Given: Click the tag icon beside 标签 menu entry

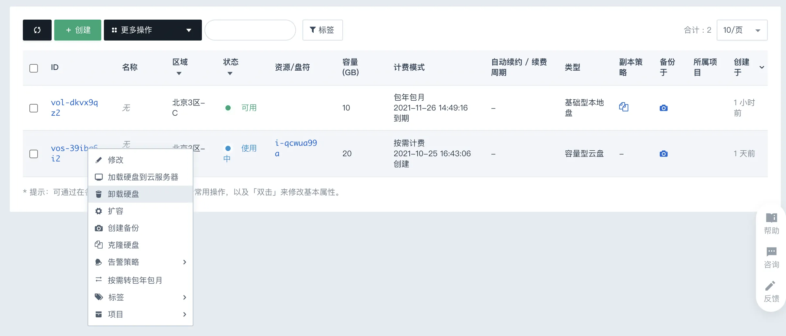Looking at the screenshot, I should (99, 297).
